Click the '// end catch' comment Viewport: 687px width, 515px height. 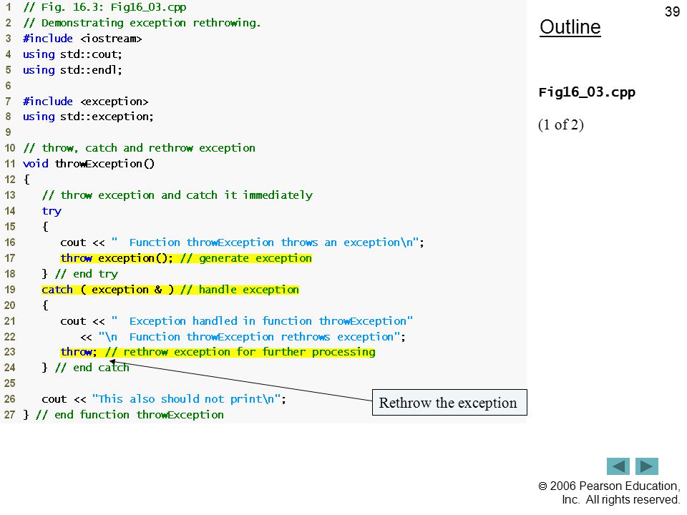point(92,368)
